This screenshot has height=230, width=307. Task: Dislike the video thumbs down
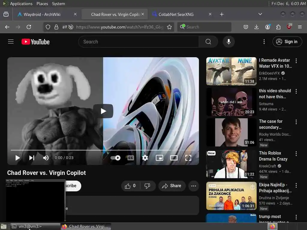(x=147, y=186)
